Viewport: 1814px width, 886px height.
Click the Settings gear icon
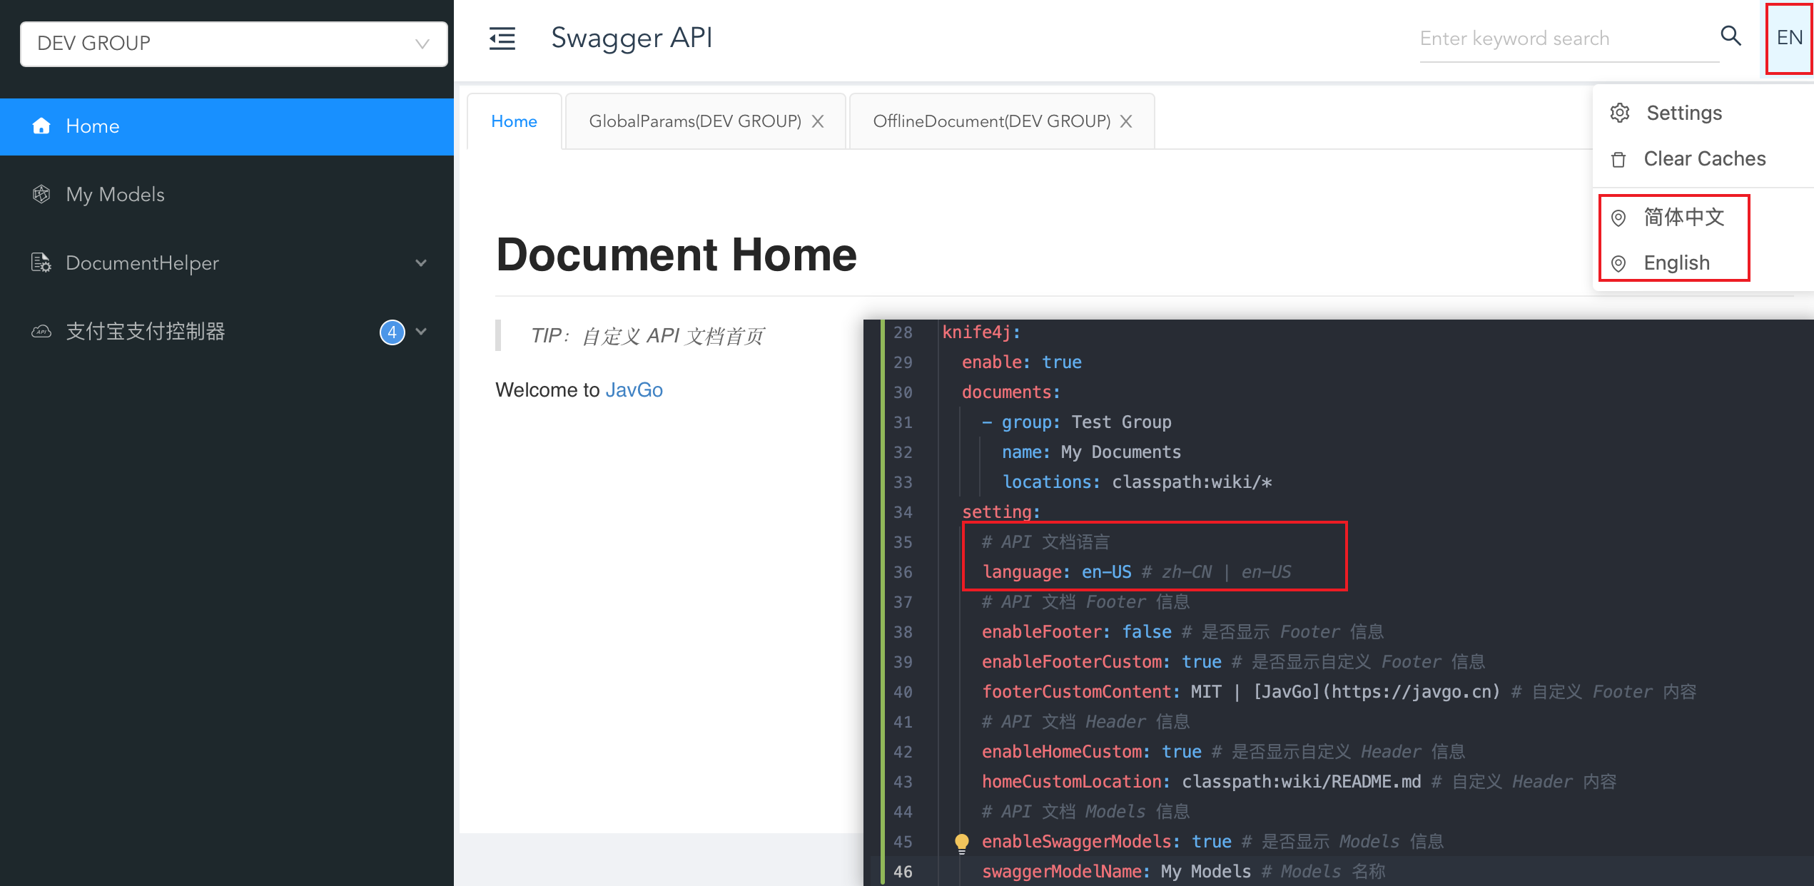(1620, 112)
